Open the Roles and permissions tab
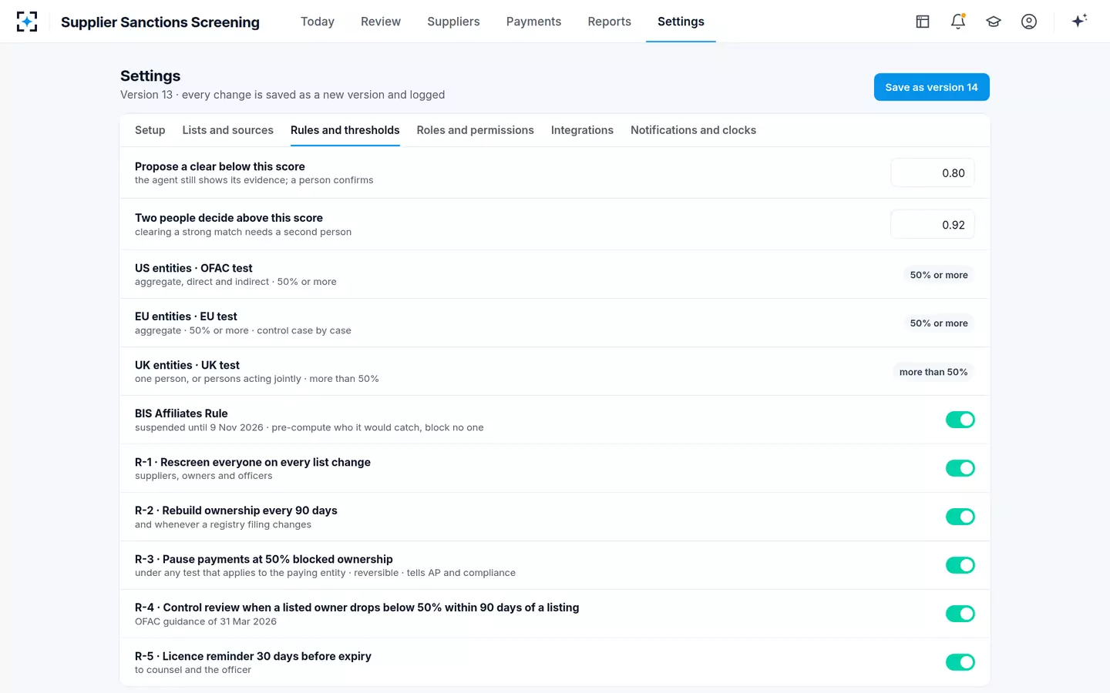Image resolution: width=1110 pixels, height=693 pixels. tap(476, 130)
